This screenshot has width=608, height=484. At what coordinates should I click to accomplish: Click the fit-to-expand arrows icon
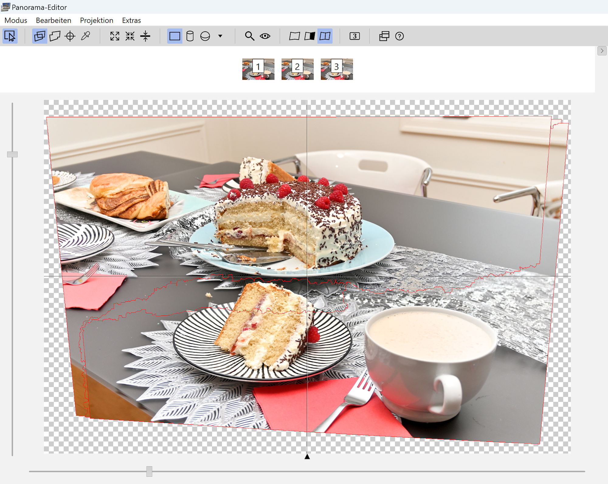click(x=115, y=36)
